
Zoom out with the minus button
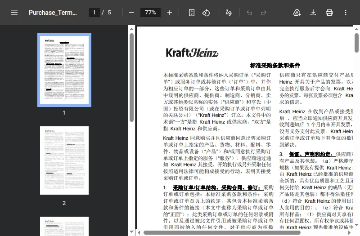pyautogui.click(x=131, y=13)
